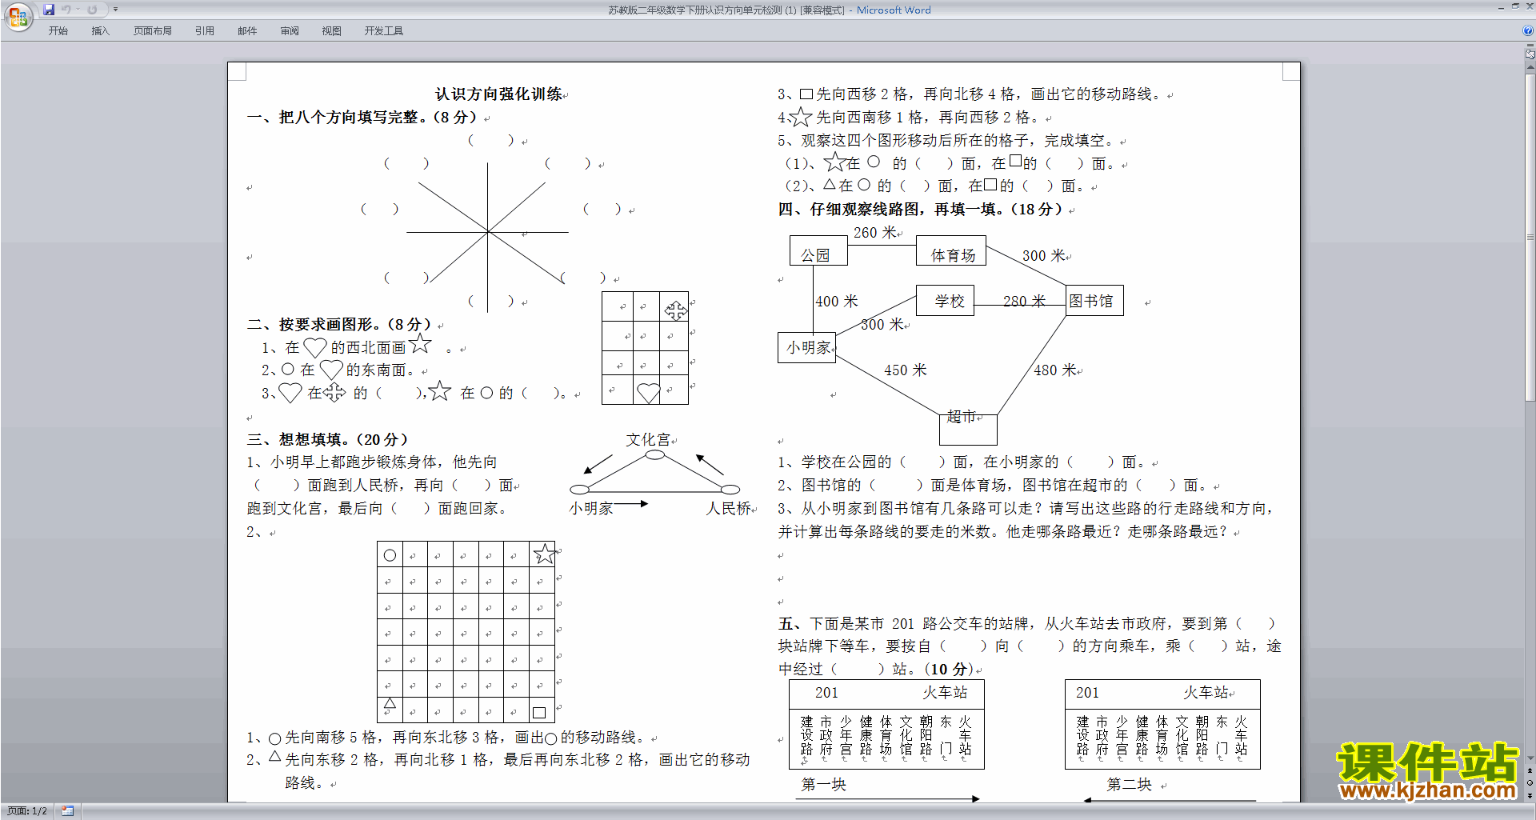Click the circle in the large grid's top-left cell
This screenshot has height=820, width=1536.
pyautogui.click(x=390, y=555)
